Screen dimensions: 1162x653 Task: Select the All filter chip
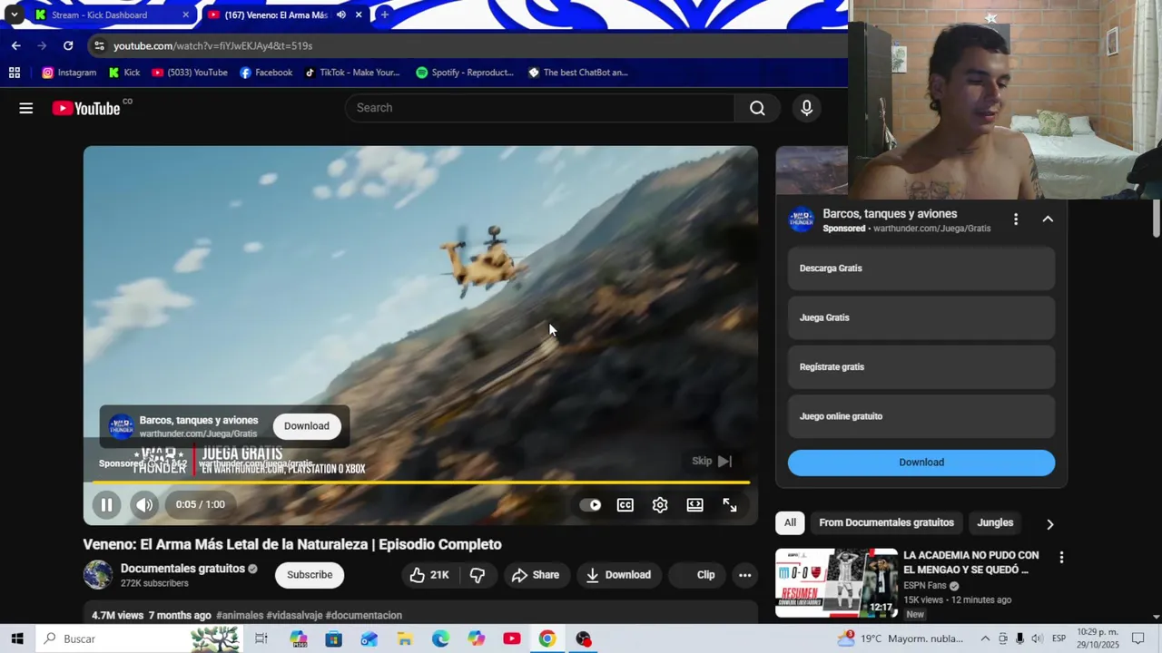(790, 522)
